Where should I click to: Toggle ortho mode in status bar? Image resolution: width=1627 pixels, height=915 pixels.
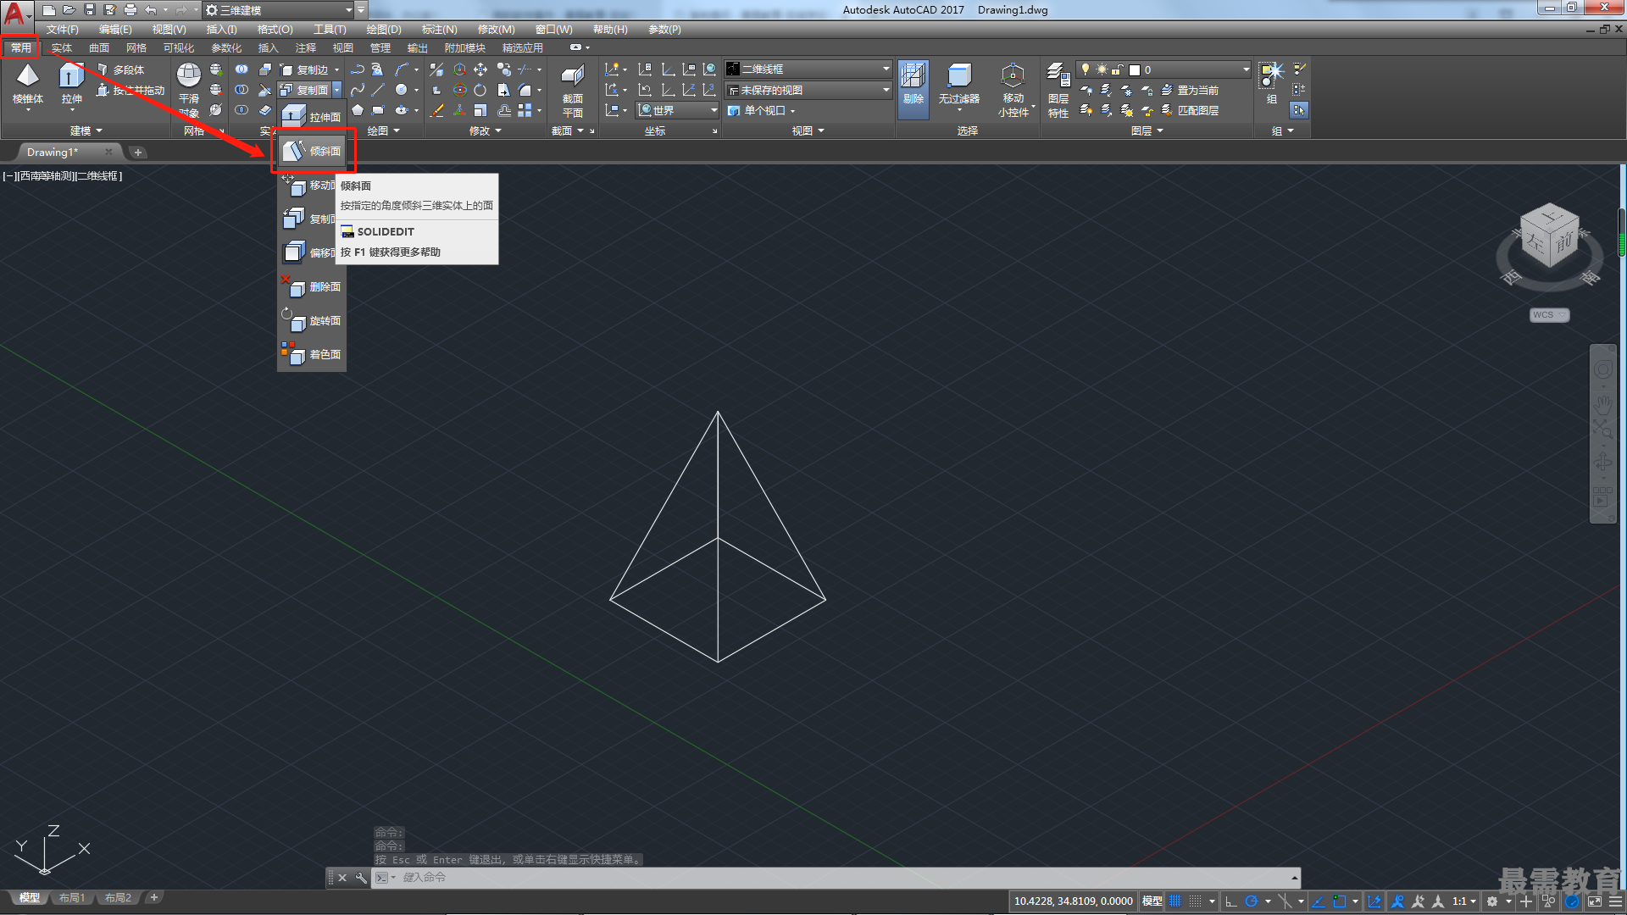coord(1231,901)
